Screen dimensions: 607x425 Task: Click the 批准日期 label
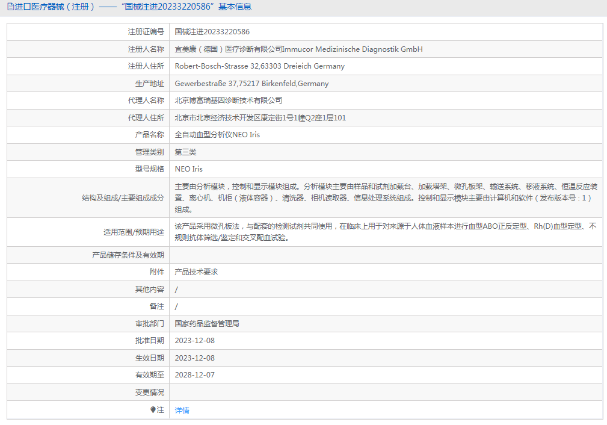pos(149,341)
